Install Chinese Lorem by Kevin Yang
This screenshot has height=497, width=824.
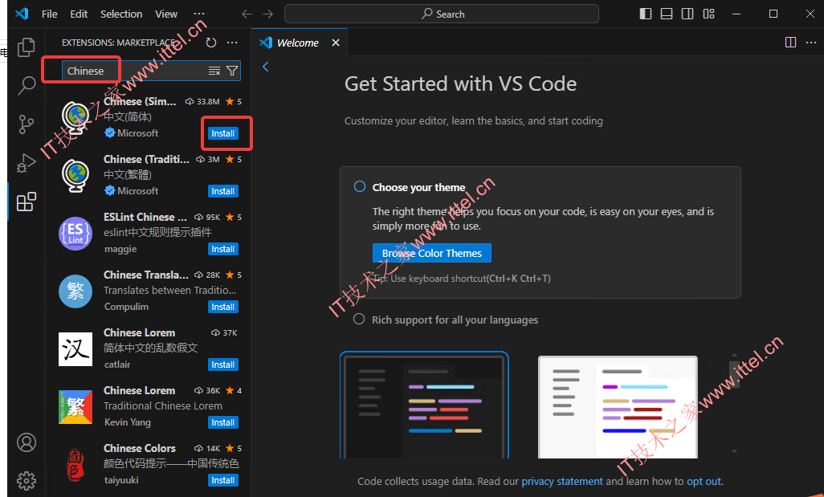click(222, 422)
